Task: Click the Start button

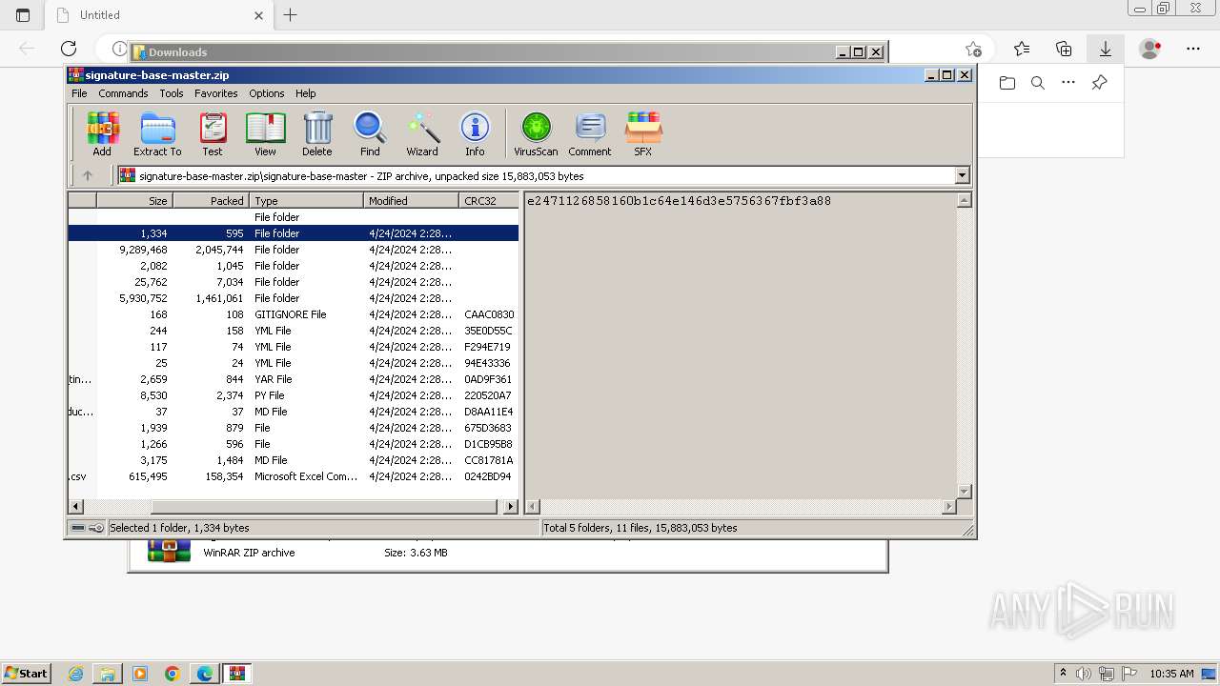Action: [x=26, y=674]
